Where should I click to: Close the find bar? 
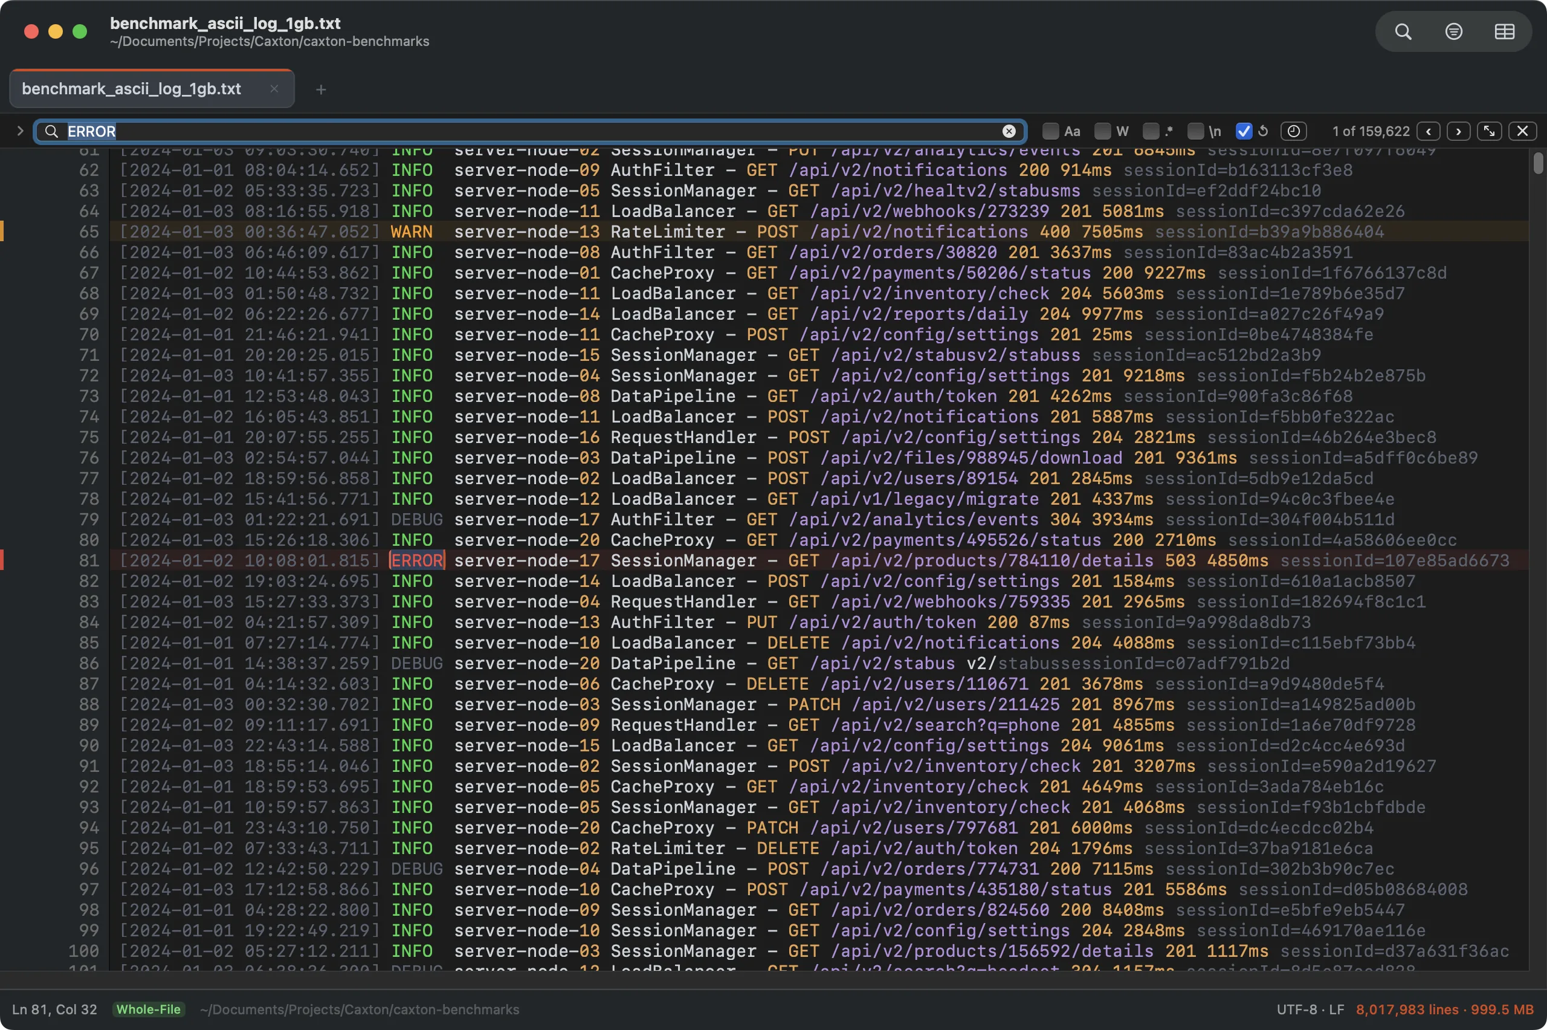click(x=1523, y=131)
